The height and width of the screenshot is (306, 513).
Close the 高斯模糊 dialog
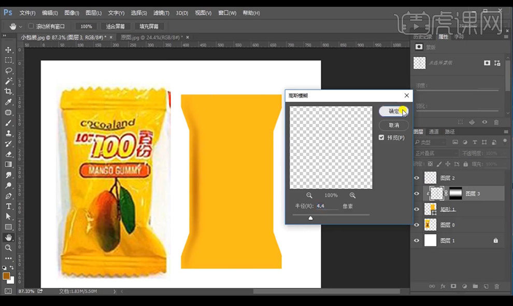pyautogui.click(x=406, y=95)
